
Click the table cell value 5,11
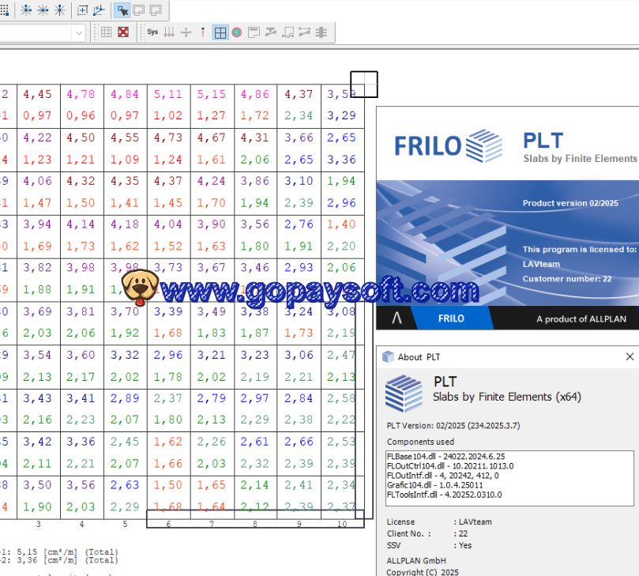coord(168,94)
